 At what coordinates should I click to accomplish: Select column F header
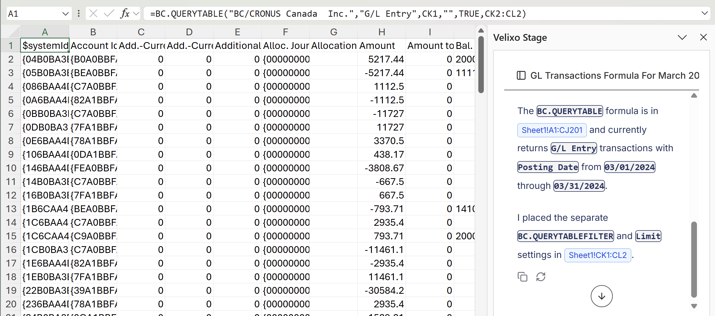(x=285, y=32)
